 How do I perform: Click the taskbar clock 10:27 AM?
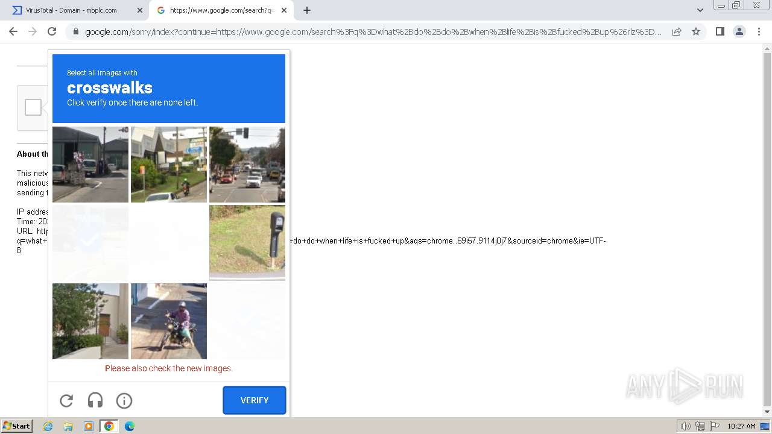coord(741,426)
